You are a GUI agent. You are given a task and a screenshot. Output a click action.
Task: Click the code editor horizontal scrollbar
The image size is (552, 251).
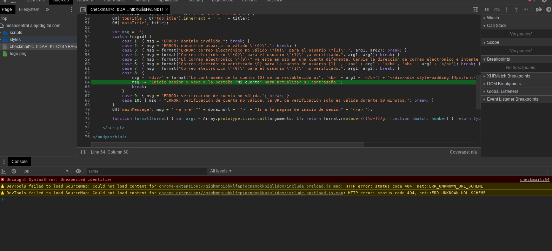pyautogui.click(x=227, y=145)
